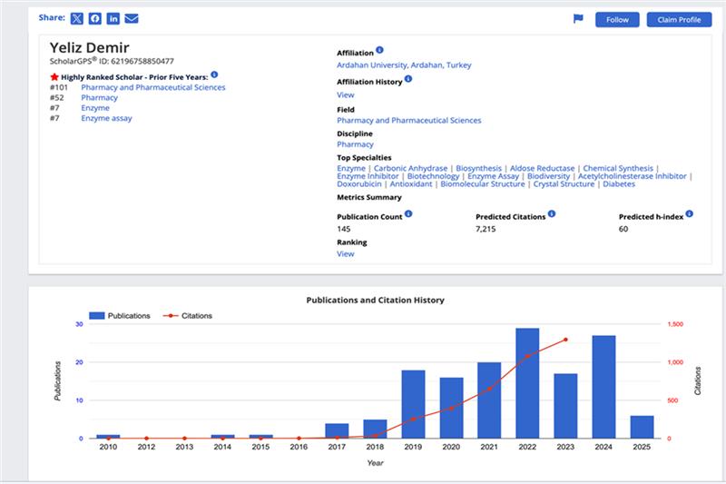Click the blue flag report icon
The image size is (726, 484).
coord(578,18)
